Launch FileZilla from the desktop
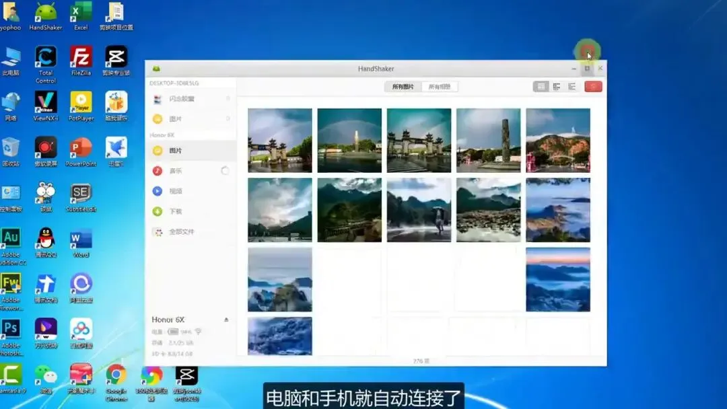The image size is (727, 409). [x=81, y=61]
